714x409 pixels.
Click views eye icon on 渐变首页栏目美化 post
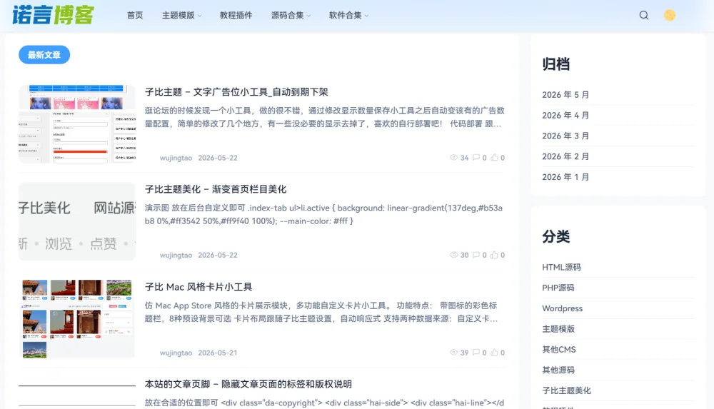[453, 255]
